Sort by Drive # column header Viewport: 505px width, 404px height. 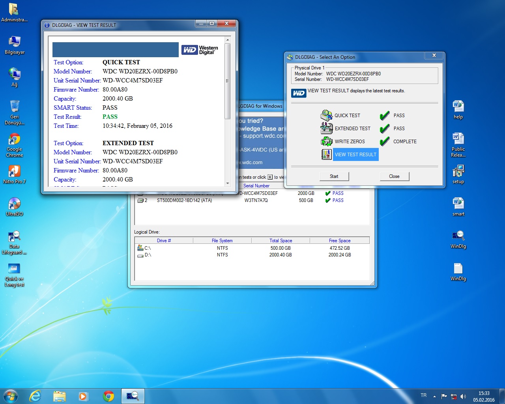tap(164, 241)
